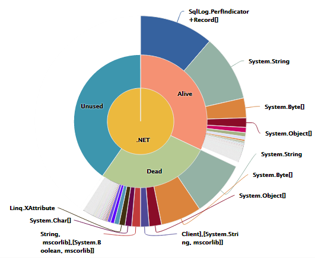Click the SqlLog.PerfIndicator+Record[] label text

click(218, 15)
